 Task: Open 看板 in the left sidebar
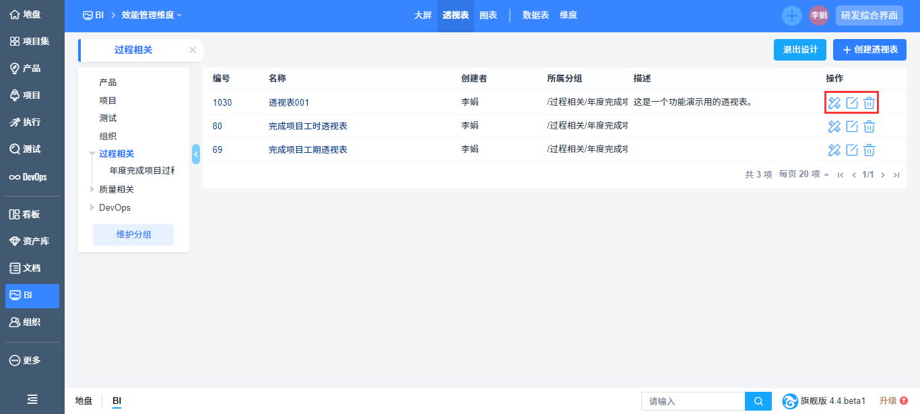32,214
